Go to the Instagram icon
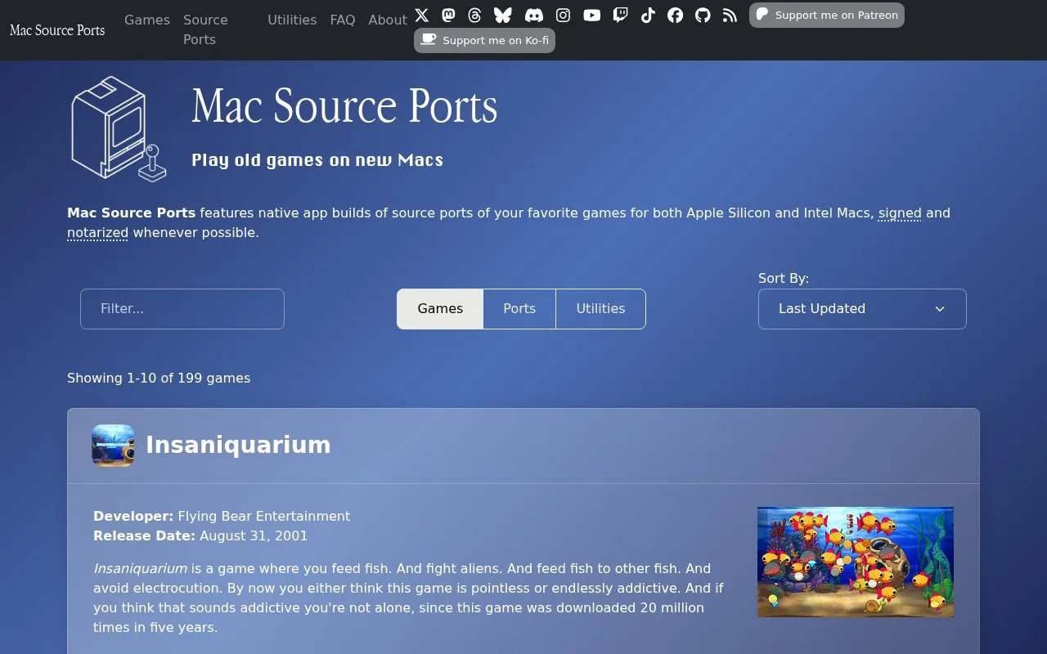Screen dimensions: 1047x654 pyautogui.click(x=563, y=15)
